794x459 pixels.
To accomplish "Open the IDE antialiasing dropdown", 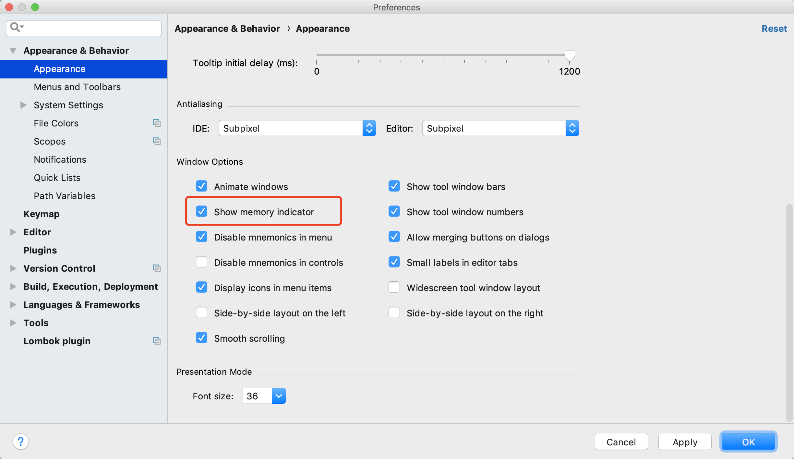I will pyautogui.click(x=297, y=128).
